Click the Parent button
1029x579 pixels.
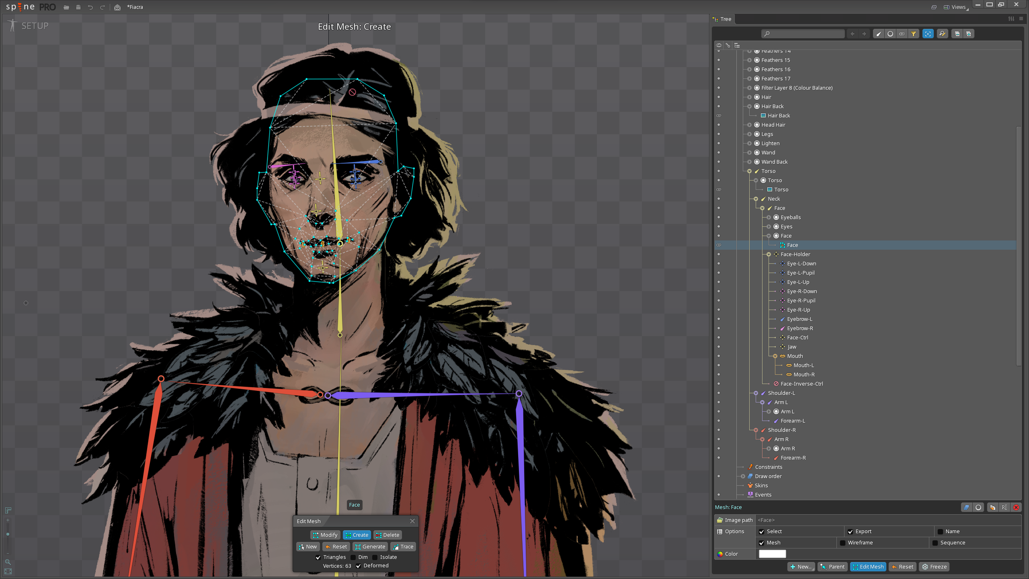[832, 567]
